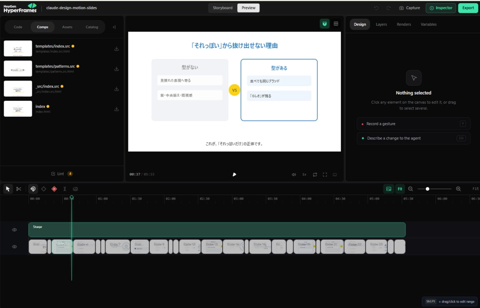
Task: Toggle visibility of the slides track
Action: pyautogui.click(x=15, y=247)
